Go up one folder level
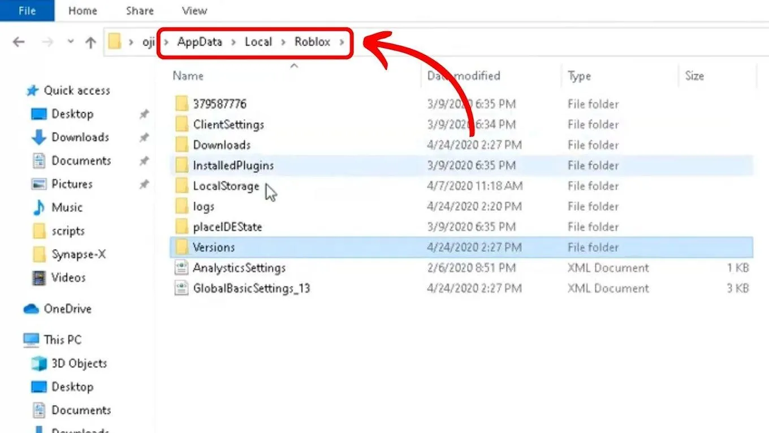Viewport: 769px width, 433px height. pos(90,42)
